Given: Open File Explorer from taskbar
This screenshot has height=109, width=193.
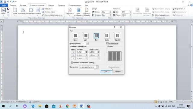Looking at the screenshot, I should [x=40, y=106].
